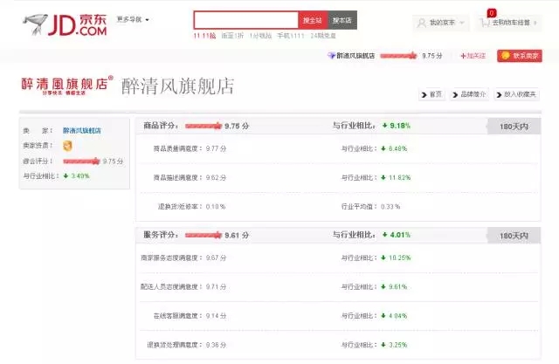This screenshot has width=559, height=364.
Task: Click 放入收藏夹 to bookmark store
Action: (x=516, y=94)
